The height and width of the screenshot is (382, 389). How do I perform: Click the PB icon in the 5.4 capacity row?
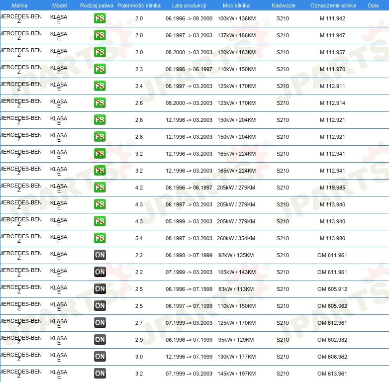tap(100, 239)
